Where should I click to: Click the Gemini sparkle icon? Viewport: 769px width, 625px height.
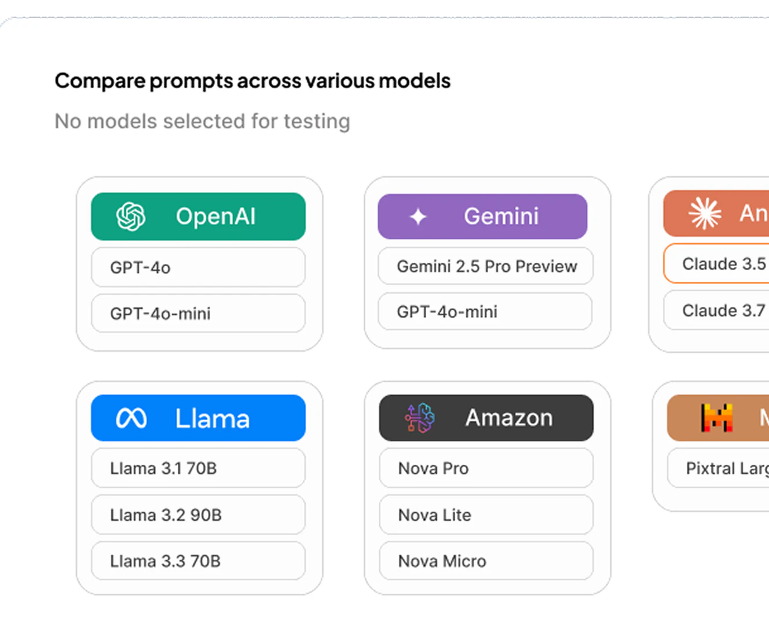[x=419, y=216]
